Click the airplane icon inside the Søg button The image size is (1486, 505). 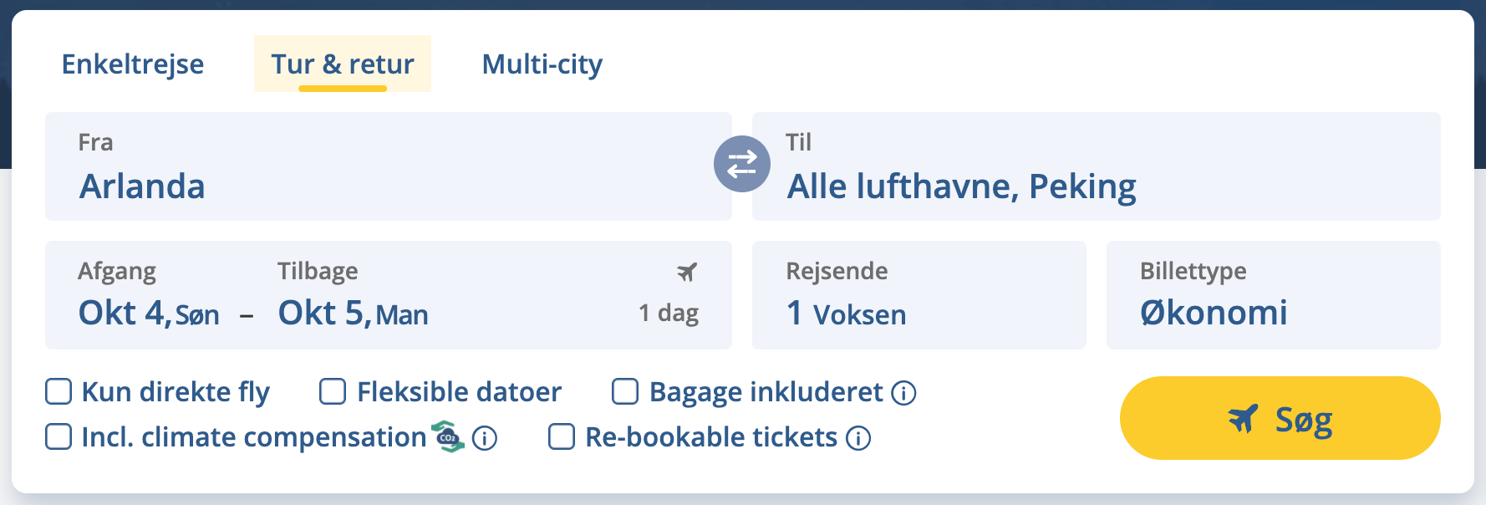1244,417
